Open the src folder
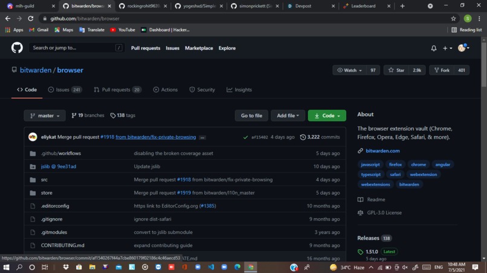Image resolution: width=487 pixels, height=273 pixels. tap(44, 180)
